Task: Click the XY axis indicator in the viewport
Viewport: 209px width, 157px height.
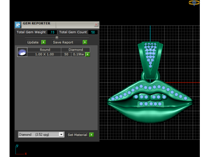Action: pos(21,150)
